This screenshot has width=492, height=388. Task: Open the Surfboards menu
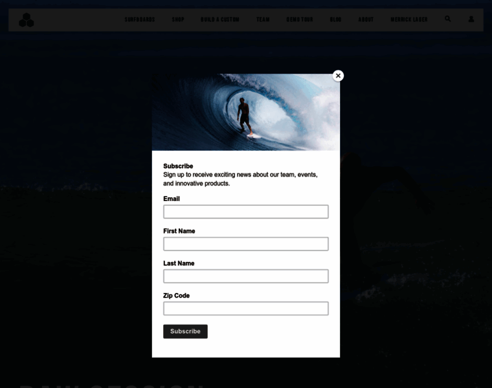(x=140, y=19)
